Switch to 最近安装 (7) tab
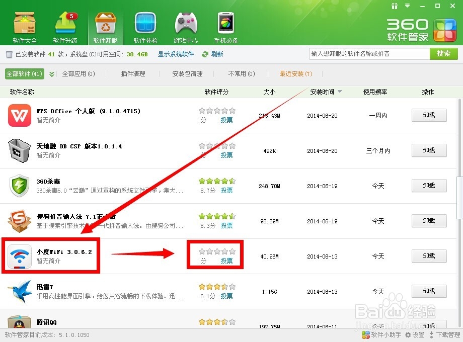 pyautogui.click(x=296, y=74)
